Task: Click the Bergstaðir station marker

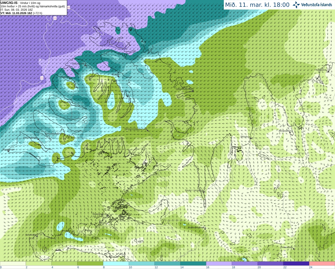Action: coord(290,132)
